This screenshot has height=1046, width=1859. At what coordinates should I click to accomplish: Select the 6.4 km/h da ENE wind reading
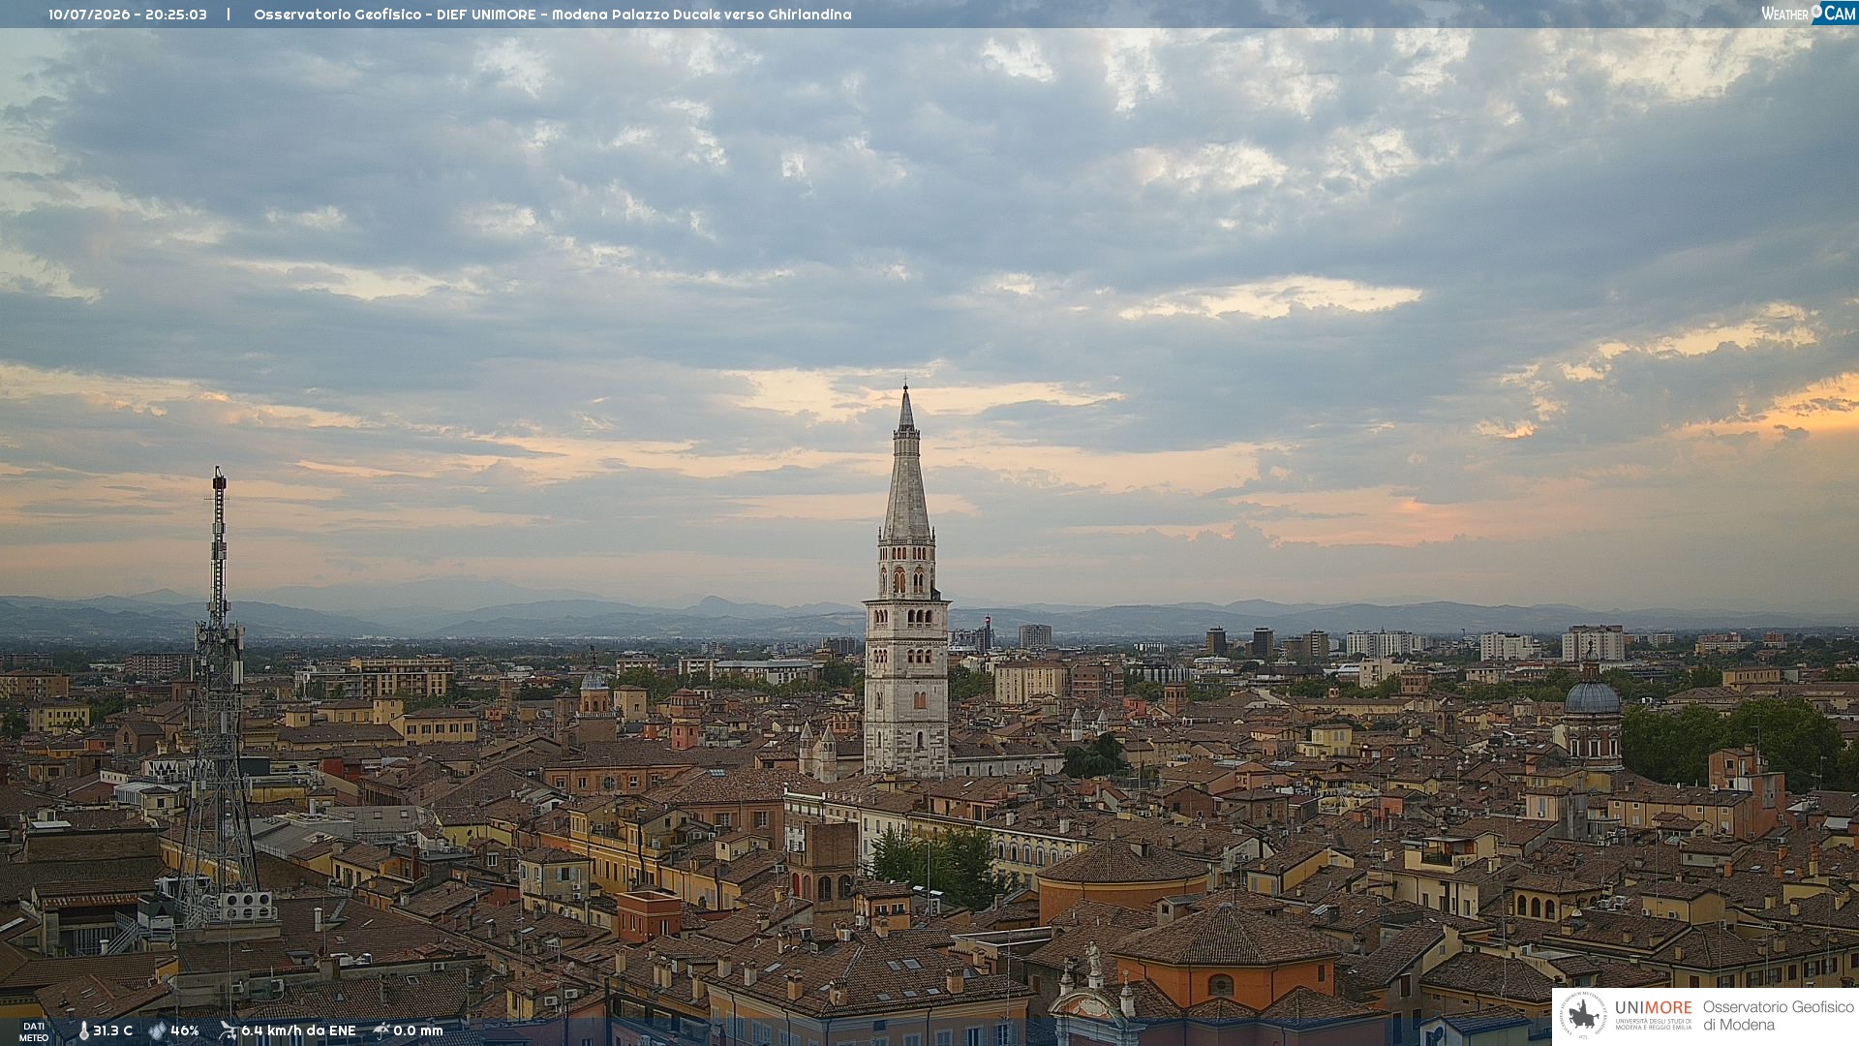(298, 1031)
